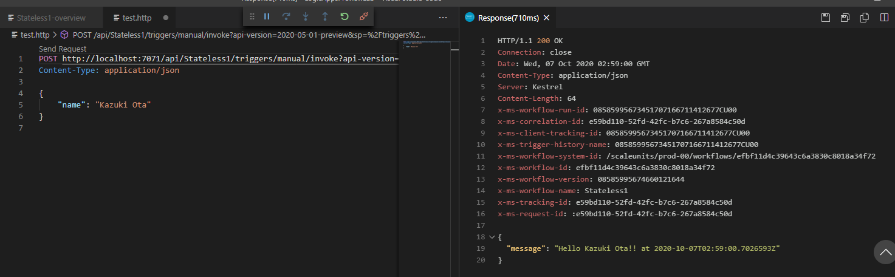Click the debug Step Into icon
Image resolution: width=895 pixels, height=277 pixels.
(x=306, y=16)
